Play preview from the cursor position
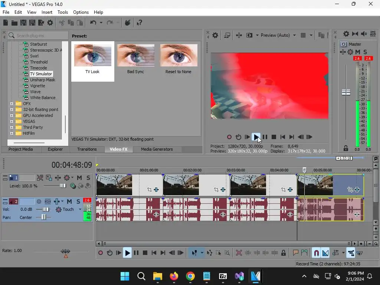Image resolution: width=380 pixels, height=285 pixels. tap(256, 137)
